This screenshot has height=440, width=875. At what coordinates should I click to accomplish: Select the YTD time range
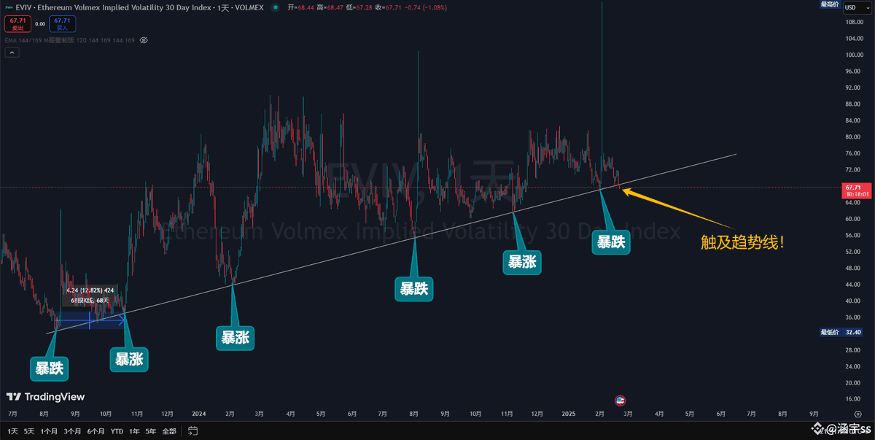coord(117,431)
